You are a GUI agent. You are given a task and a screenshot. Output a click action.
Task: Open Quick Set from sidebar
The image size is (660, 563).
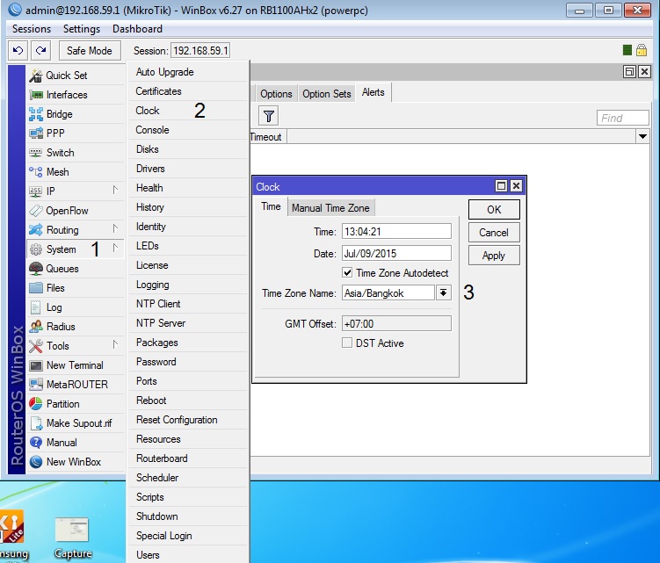pos(66,76)
